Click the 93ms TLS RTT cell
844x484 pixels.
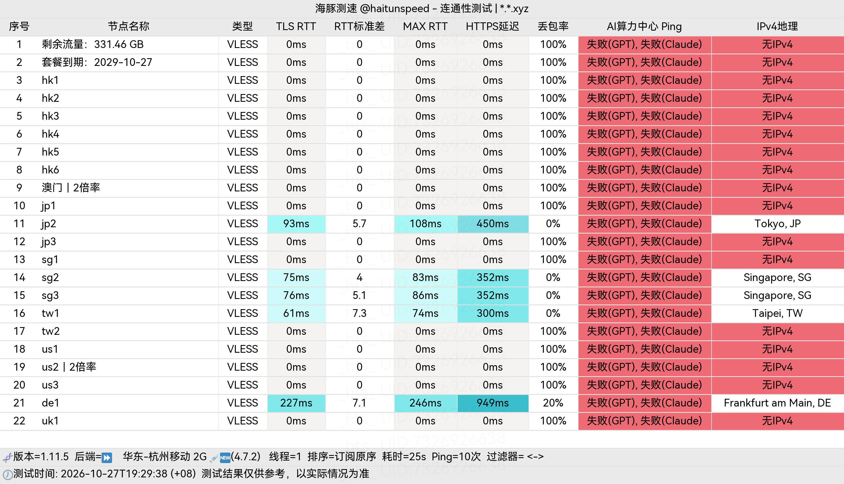coord(296,224)
